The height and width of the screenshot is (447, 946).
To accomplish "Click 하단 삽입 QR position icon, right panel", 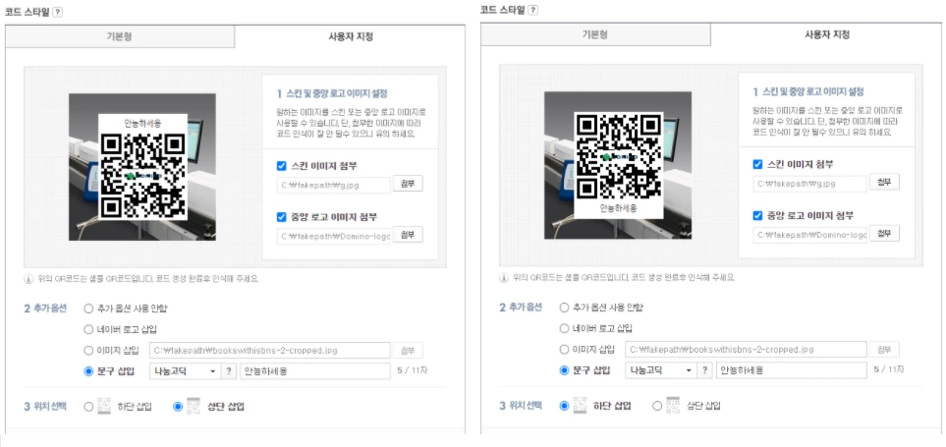I will (580, 405).
